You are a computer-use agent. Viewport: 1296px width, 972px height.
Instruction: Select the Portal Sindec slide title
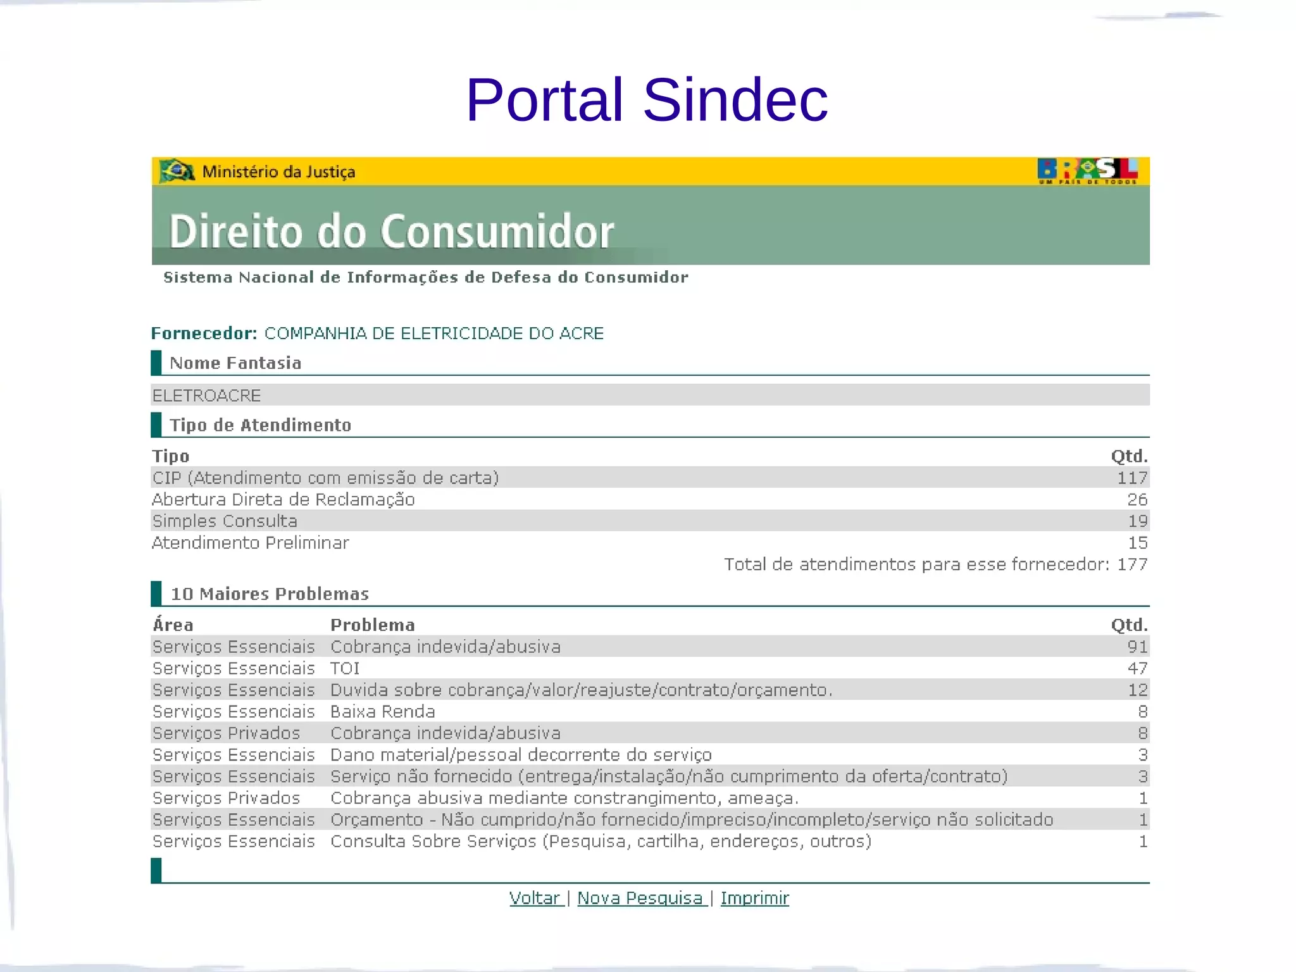pyautogui.click(x=647, y=99)
